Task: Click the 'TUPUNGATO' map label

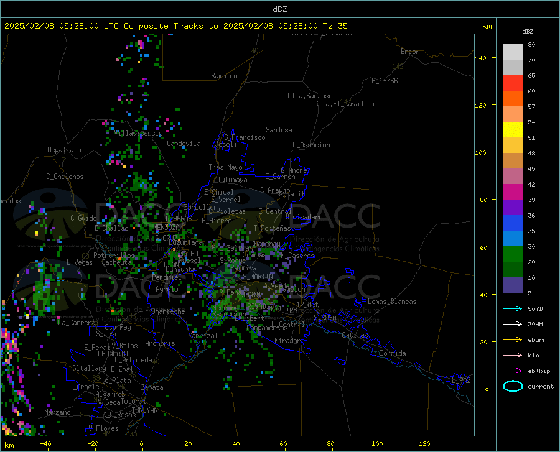Action: pyautogui.click(x=111, y=354)
